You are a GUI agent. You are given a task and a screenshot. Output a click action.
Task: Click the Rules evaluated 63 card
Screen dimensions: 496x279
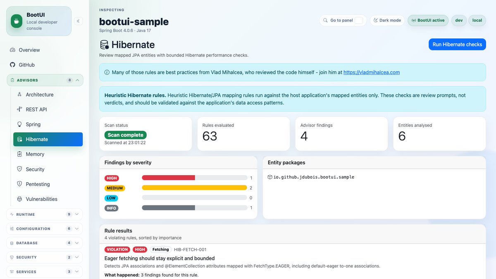click(x=243, y=134)
